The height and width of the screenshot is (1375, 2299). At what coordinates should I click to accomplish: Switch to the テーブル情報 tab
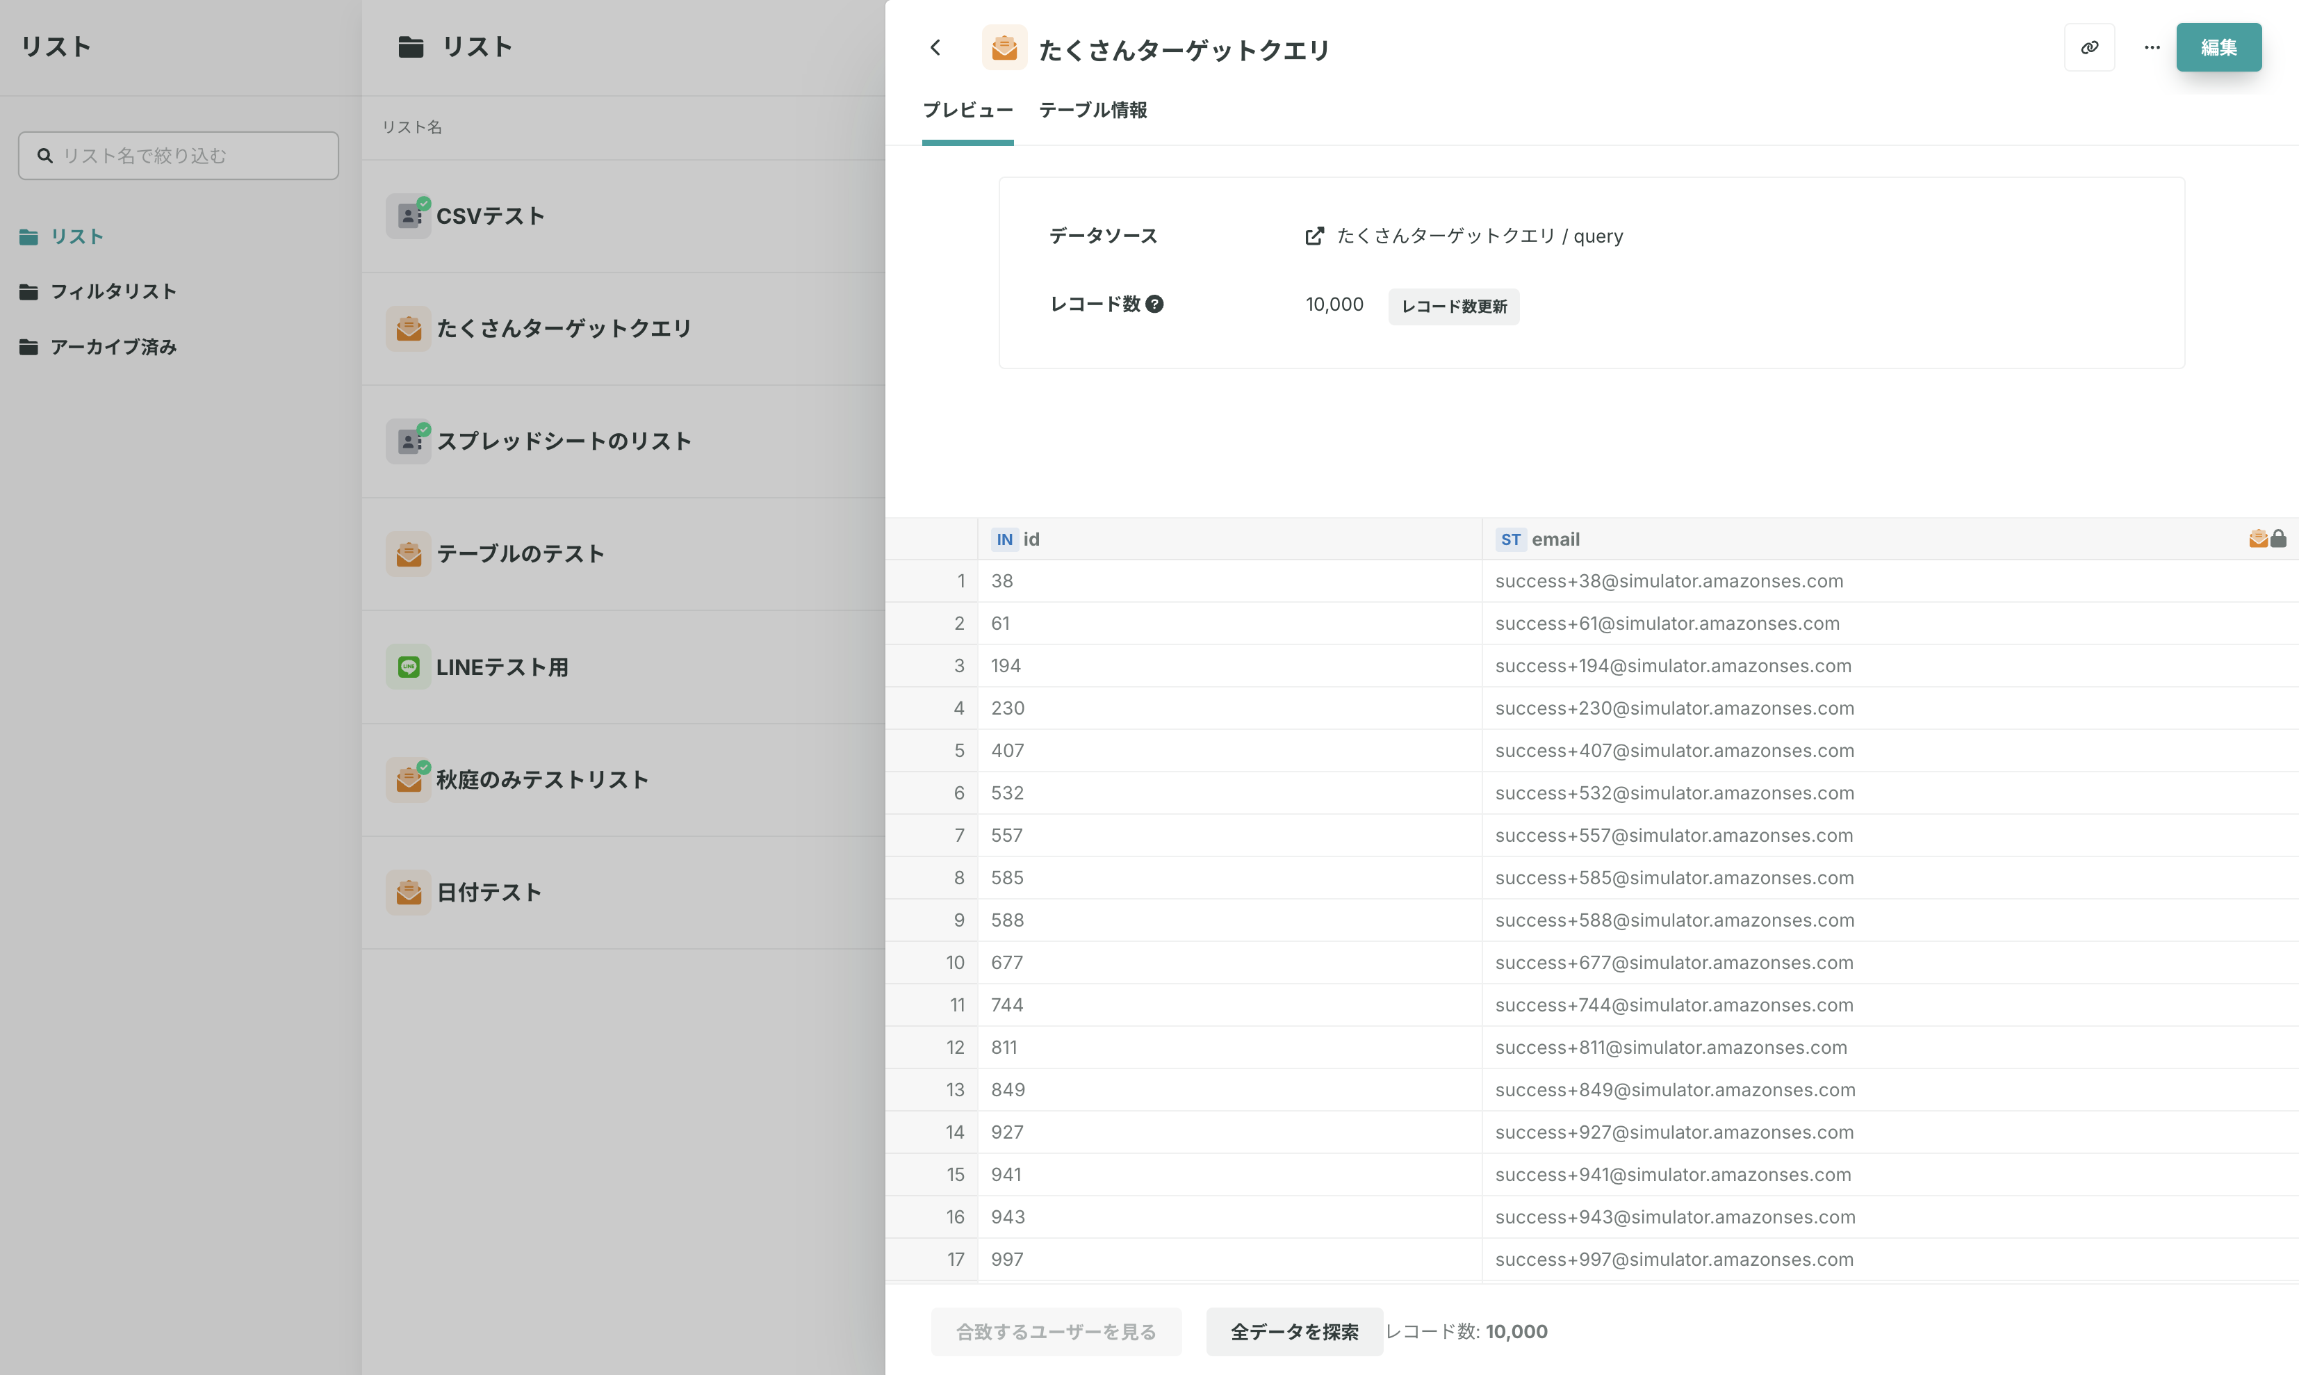click(1092, 111)
